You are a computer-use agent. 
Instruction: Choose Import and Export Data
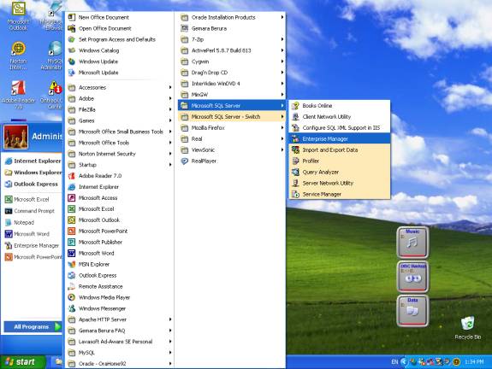(339, 149)
